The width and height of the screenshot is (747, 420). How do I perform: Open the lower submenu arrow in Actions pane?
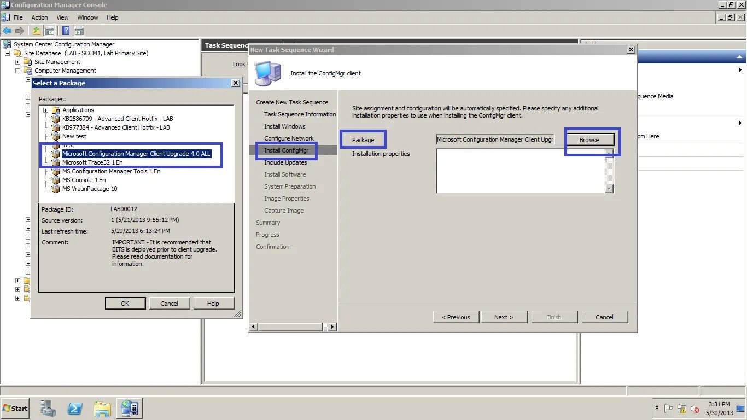tap(740, 123)
